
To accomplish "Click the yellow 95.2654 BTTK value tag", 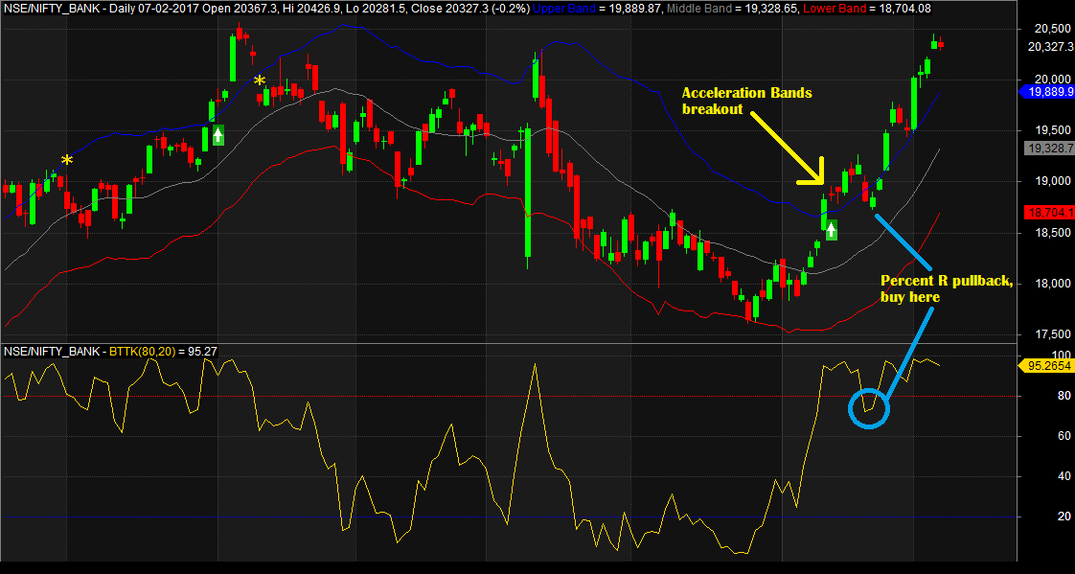I will point(1049,365).
